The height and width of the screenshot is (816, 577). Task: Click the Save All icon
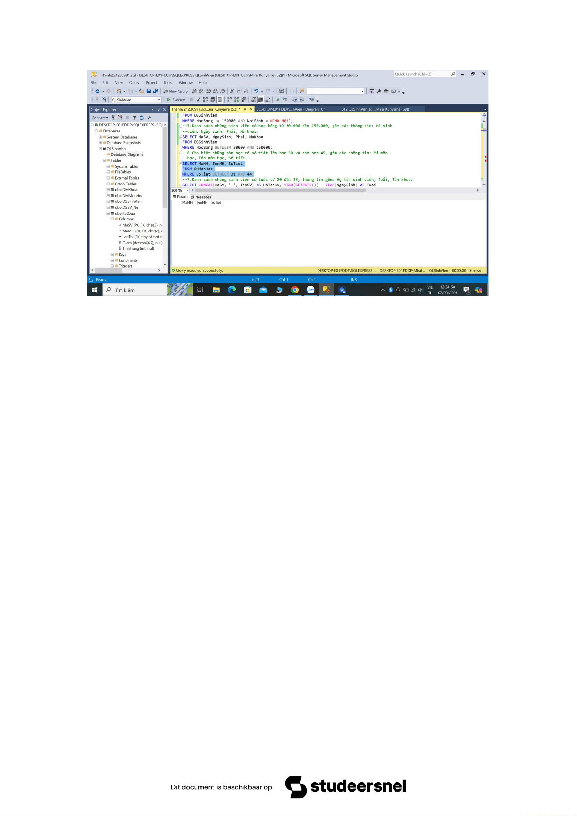[x=155, y=91]
